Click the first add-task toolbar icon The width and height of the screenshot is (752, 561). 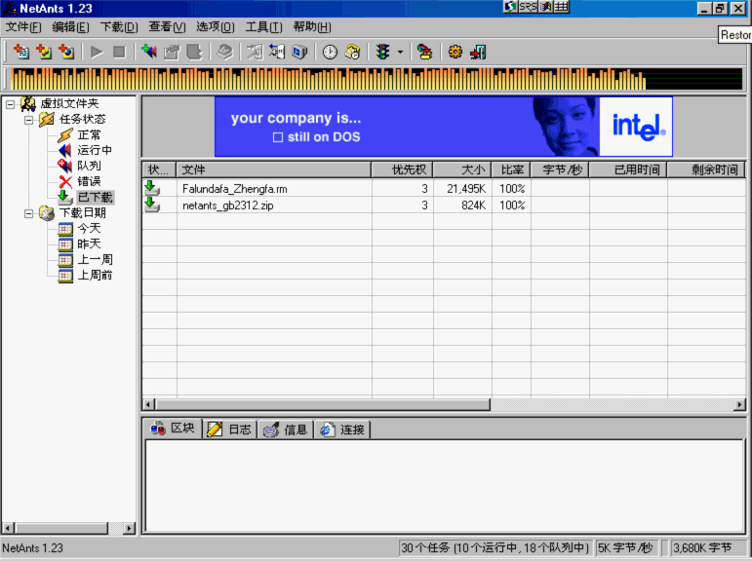click(20, 52)
